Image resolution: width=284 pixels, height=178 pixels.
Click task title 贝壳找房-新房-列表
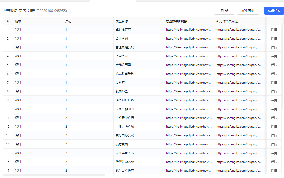tap(19, 11)
